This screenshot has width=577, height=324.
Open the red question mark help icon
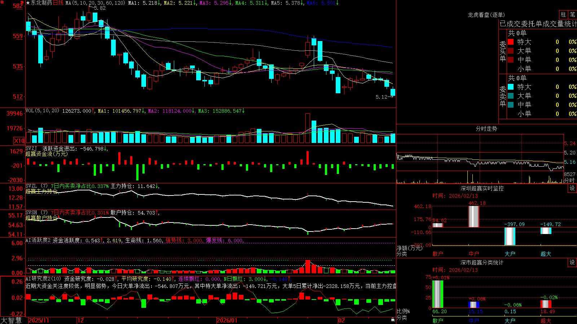coord(22,3)
